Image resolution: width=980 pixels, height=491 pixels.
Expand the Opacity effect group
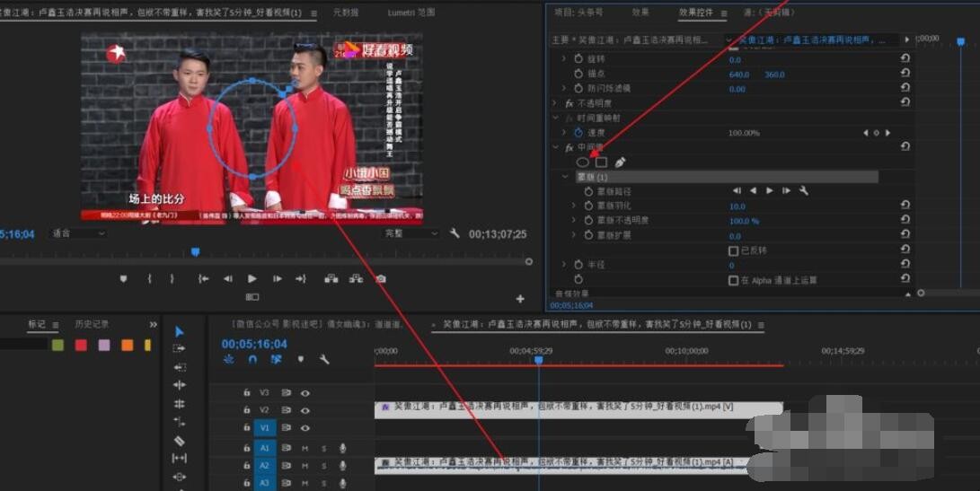coord(555,103)
